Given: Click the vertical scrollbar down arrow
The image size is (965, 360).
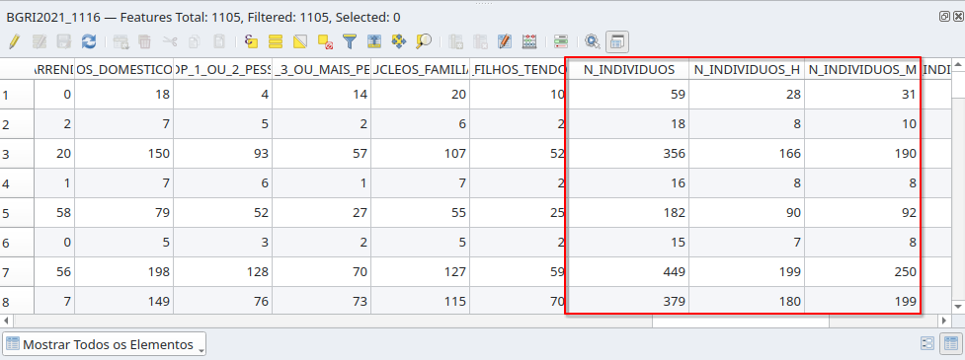Looking at the screenshot, I should (x=958, y=306).
